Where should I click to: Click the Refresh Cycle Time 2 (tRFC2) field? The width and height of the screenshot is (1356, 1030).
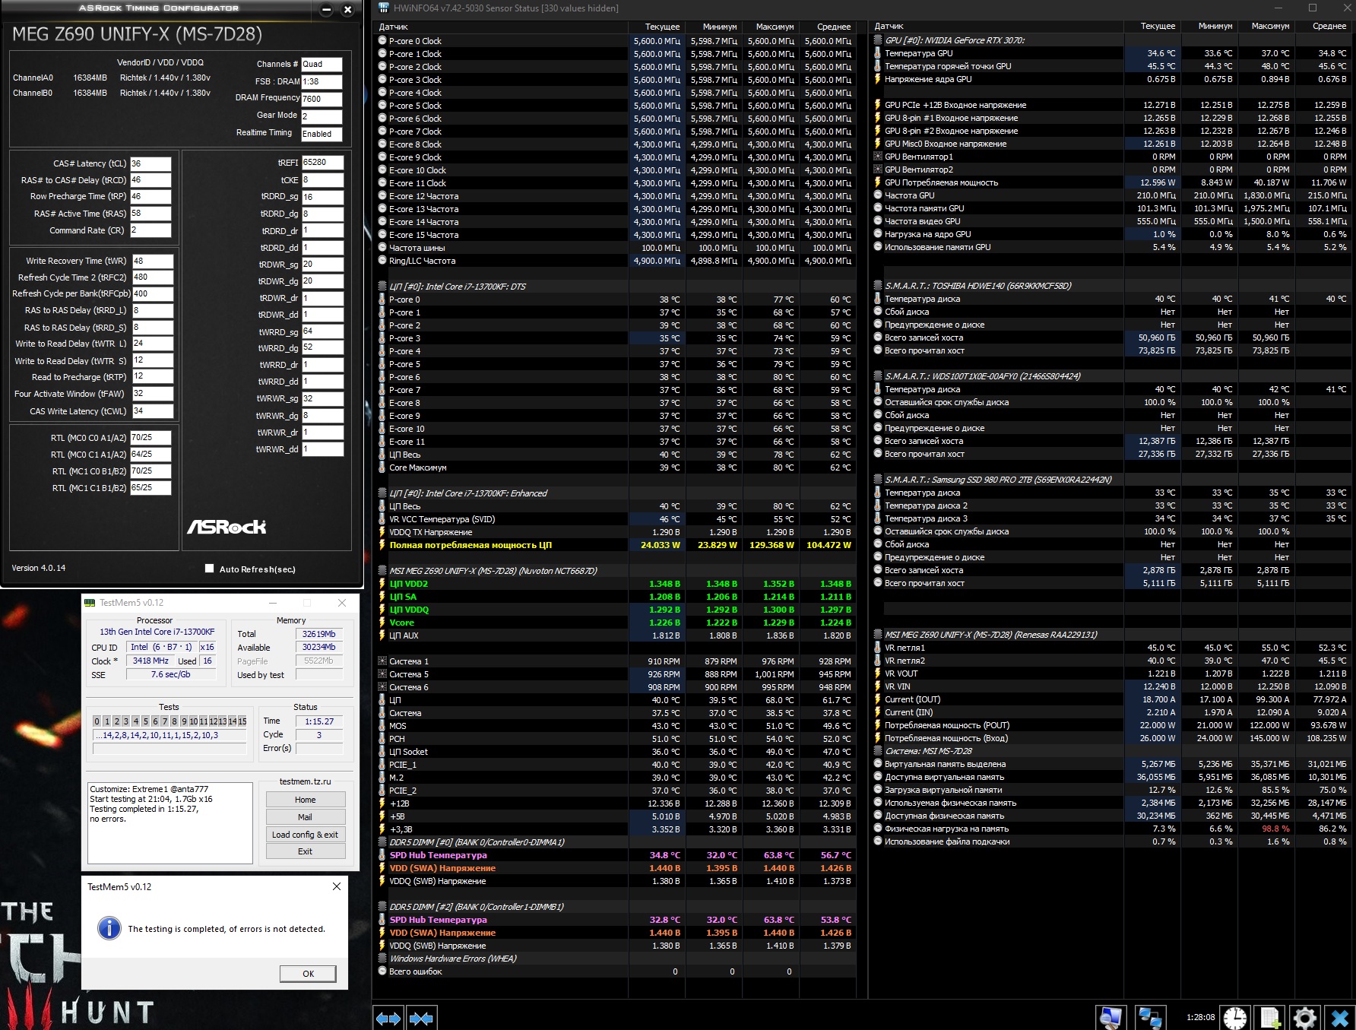coord(153,277)
